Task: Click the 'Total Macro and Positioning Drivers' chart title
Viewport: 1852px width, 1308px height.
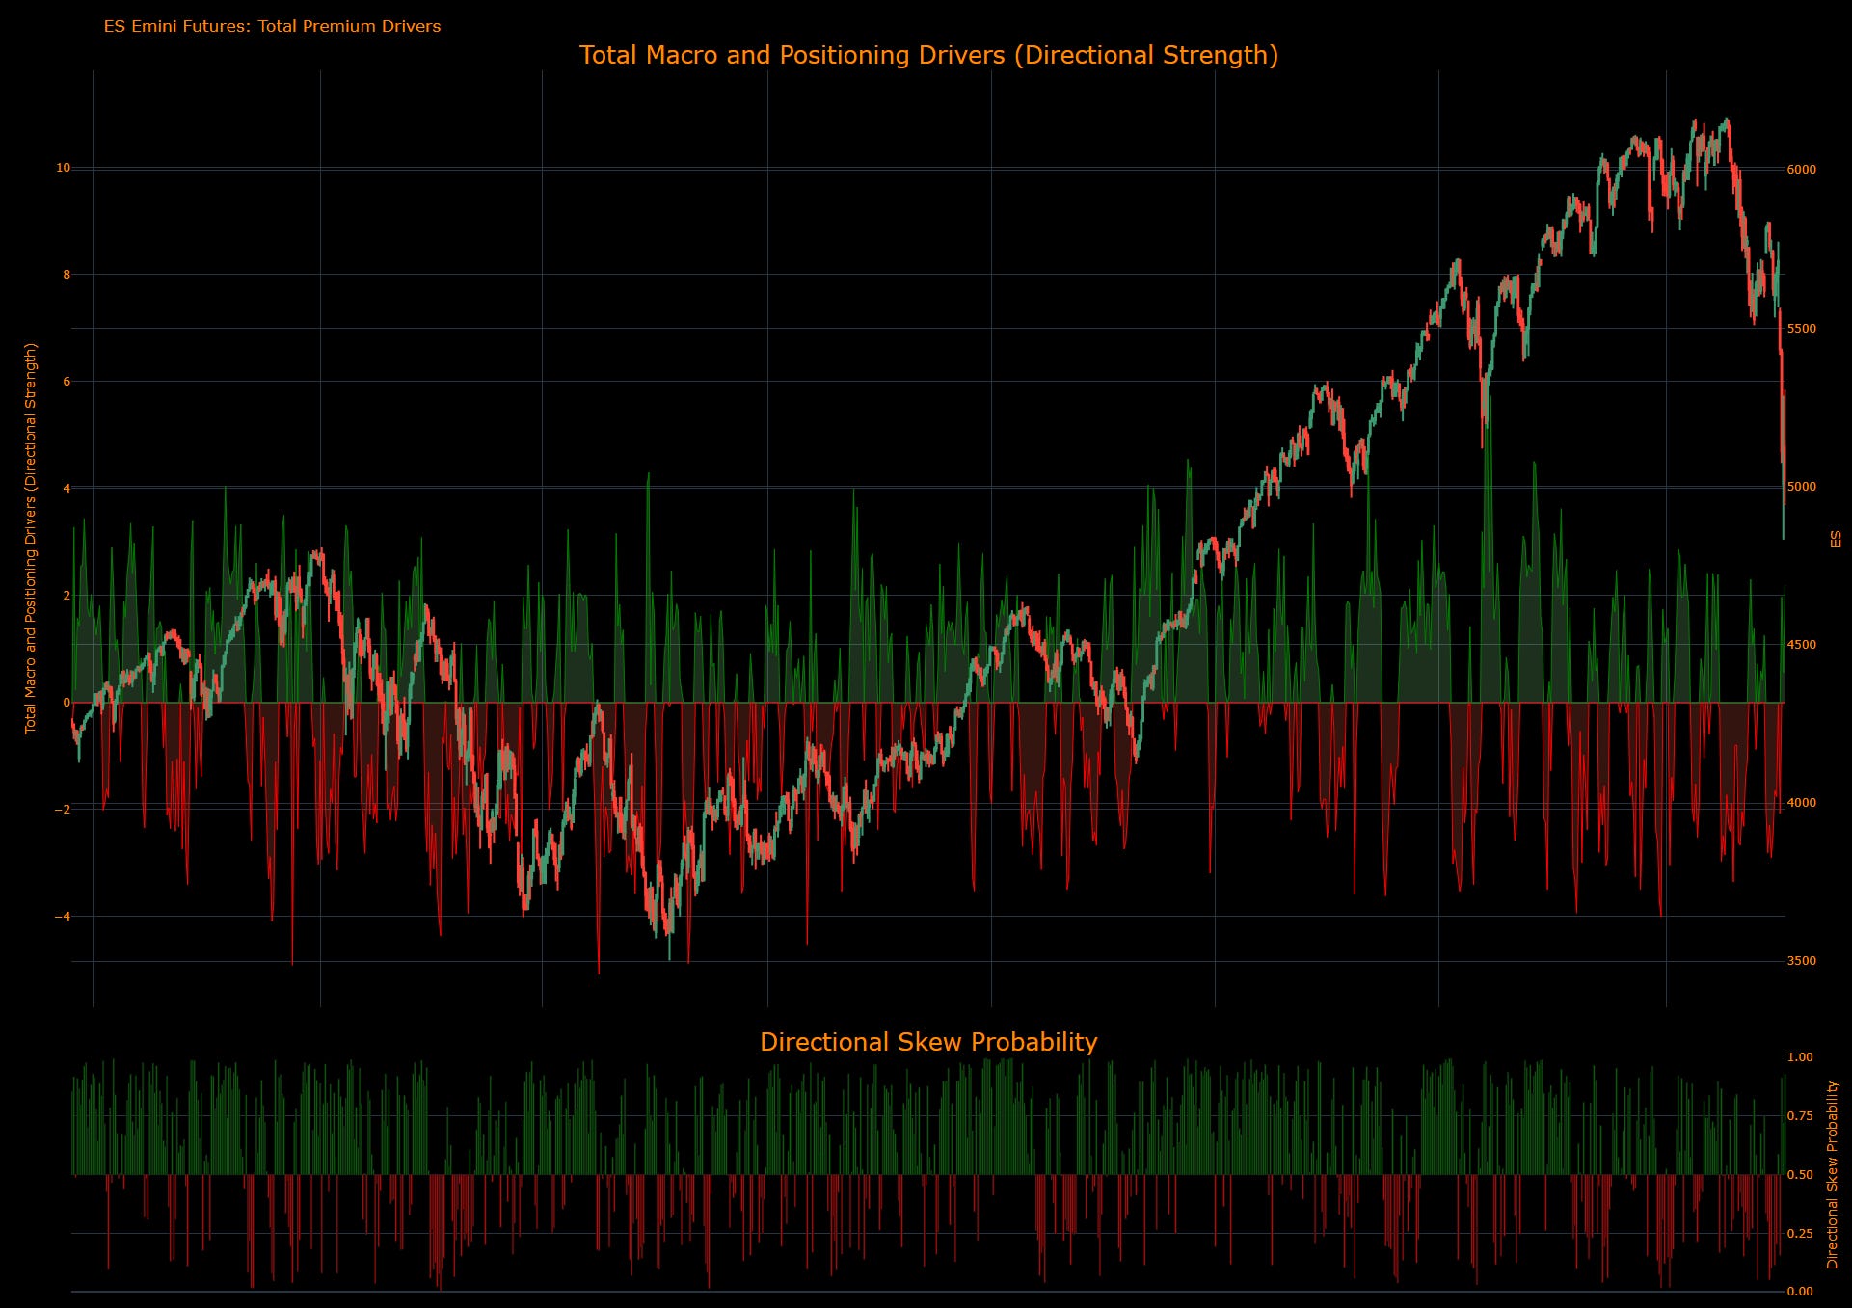Action: pos(927,55)
